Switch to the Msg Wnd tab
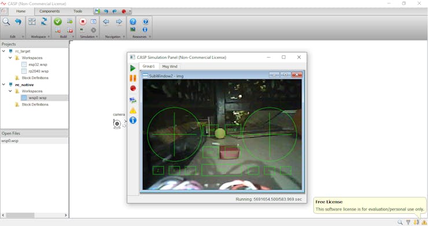Screen dimensions: 428x226 pos(170,66)
